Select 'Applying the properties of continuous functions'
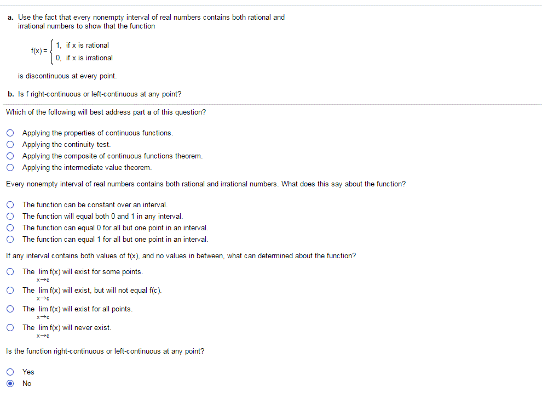The height and width of the screenshot is (409, 542). click(x=10, y=133)
